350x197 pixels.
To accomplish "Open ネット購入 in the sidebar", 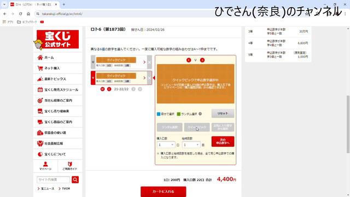I will [x=58, y=68].
